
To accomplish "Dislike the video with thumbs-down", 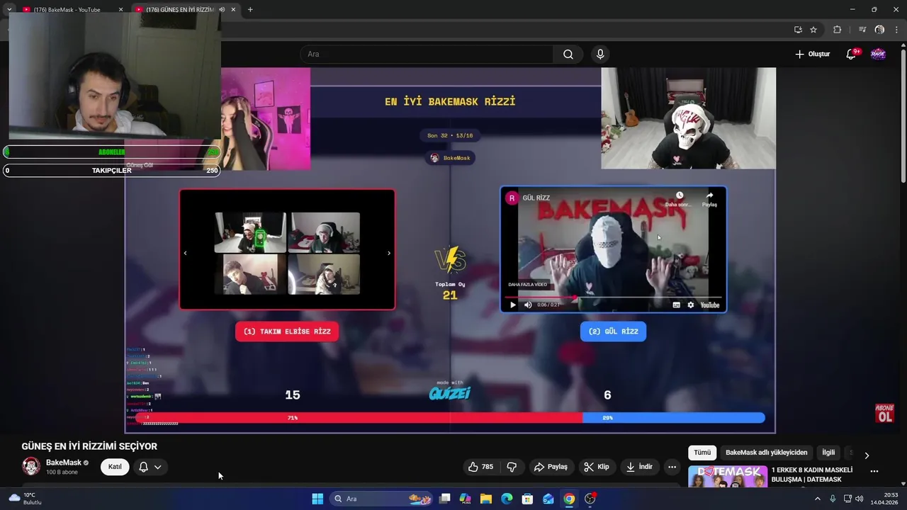I will coord(512,467).
